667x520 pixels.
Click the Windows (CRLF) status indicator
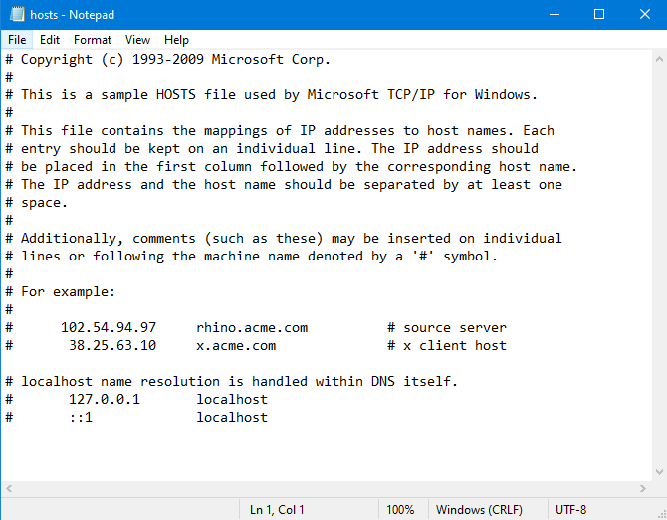click(480, 510)
